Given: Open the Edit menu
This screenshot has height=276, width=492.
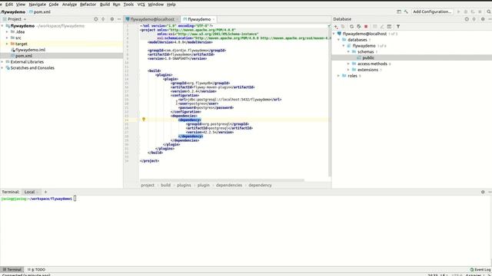Looking at the screenshot, I should click(9, 5).
